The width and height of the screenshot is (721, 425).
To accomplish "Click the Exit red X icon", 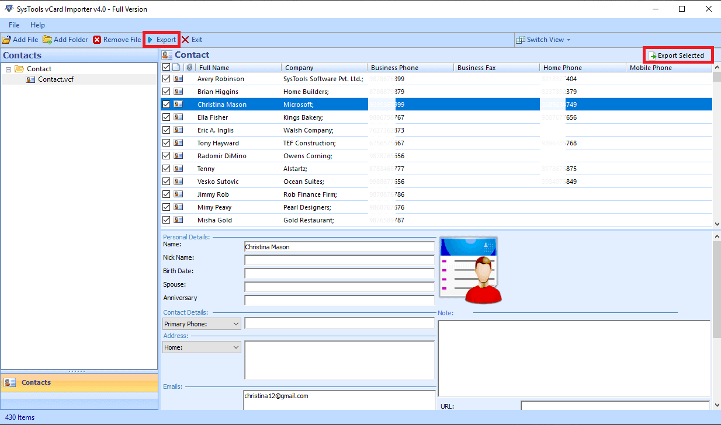I will (x=185, y=40).
